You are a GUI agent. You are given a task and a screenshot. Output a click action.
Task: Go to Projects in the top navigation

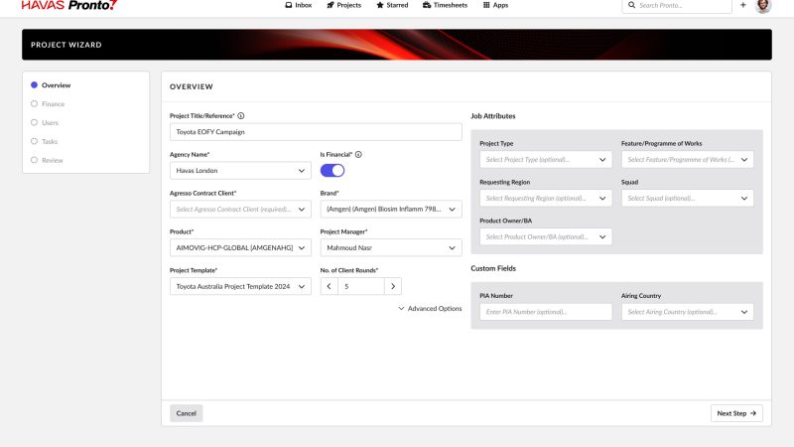343,5
